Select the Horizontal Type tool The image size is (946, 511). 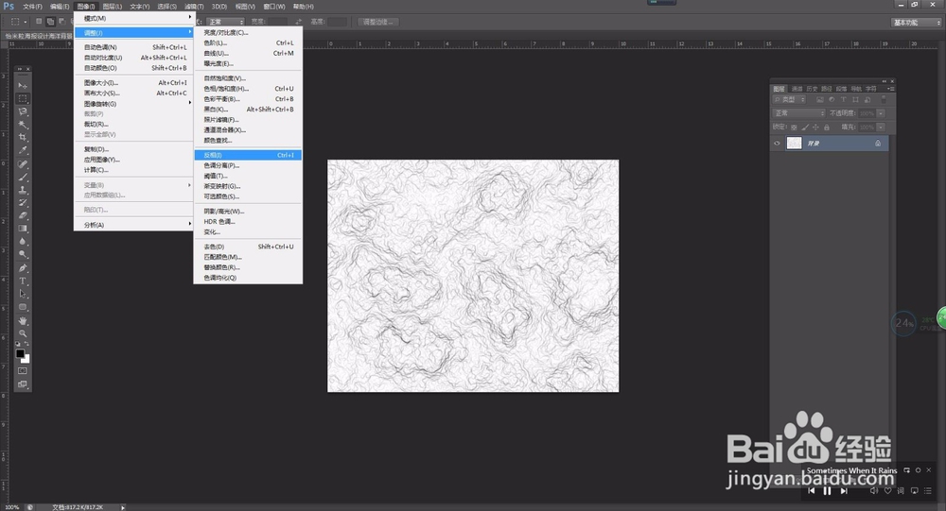point(23,281)
